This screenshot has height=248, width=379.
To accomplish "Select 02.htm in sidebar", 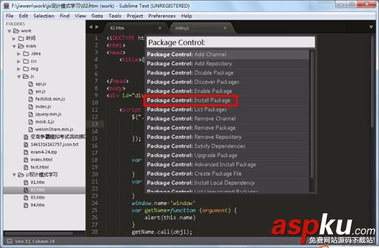I will [x=37, y=190].
